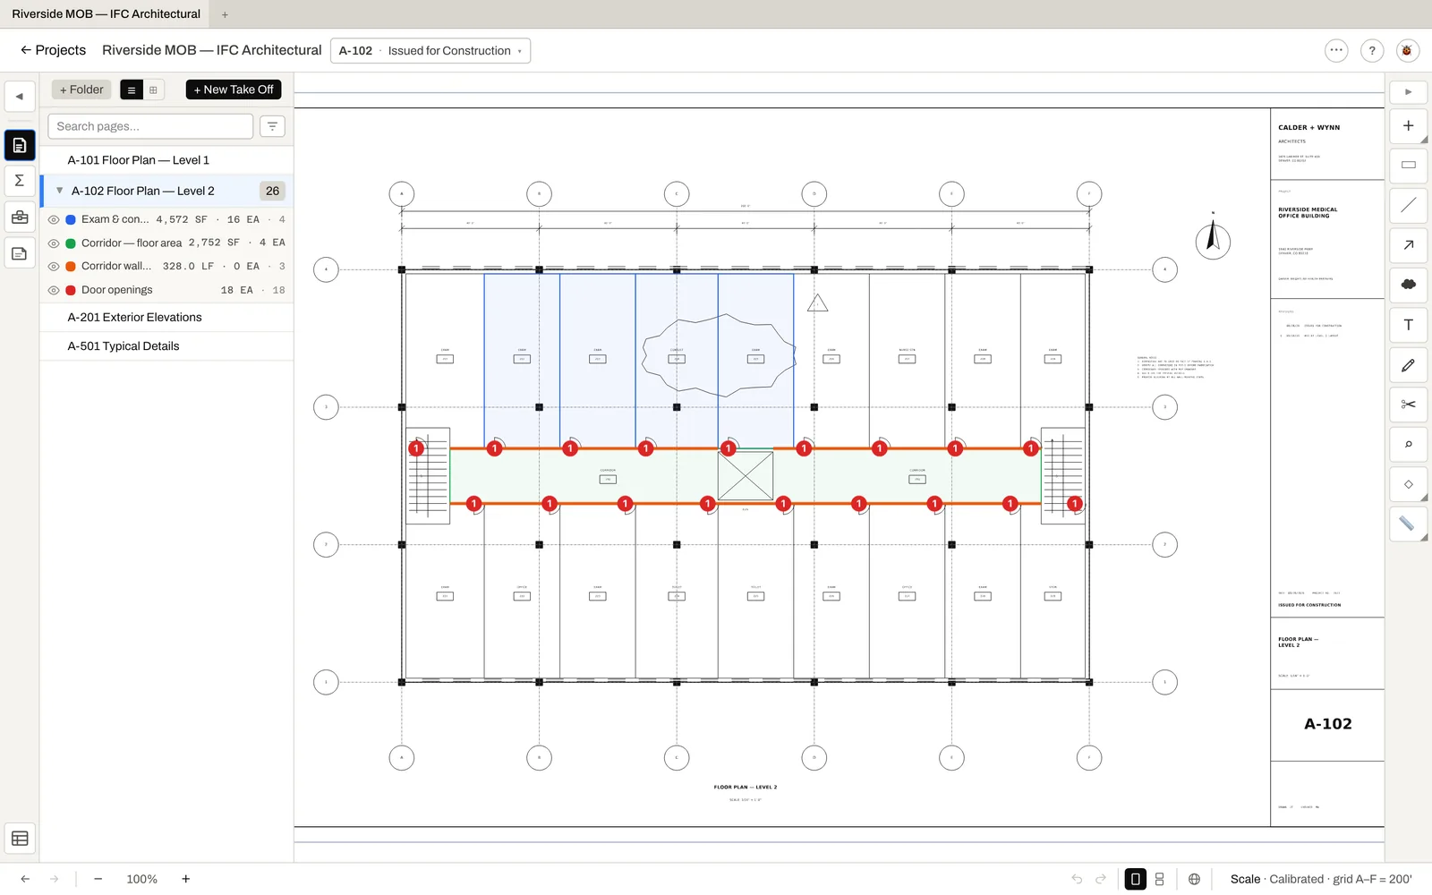This screenshot has height=895, width=1432.
Task: Select the line measurement tool
Action: click(1408, 205)
